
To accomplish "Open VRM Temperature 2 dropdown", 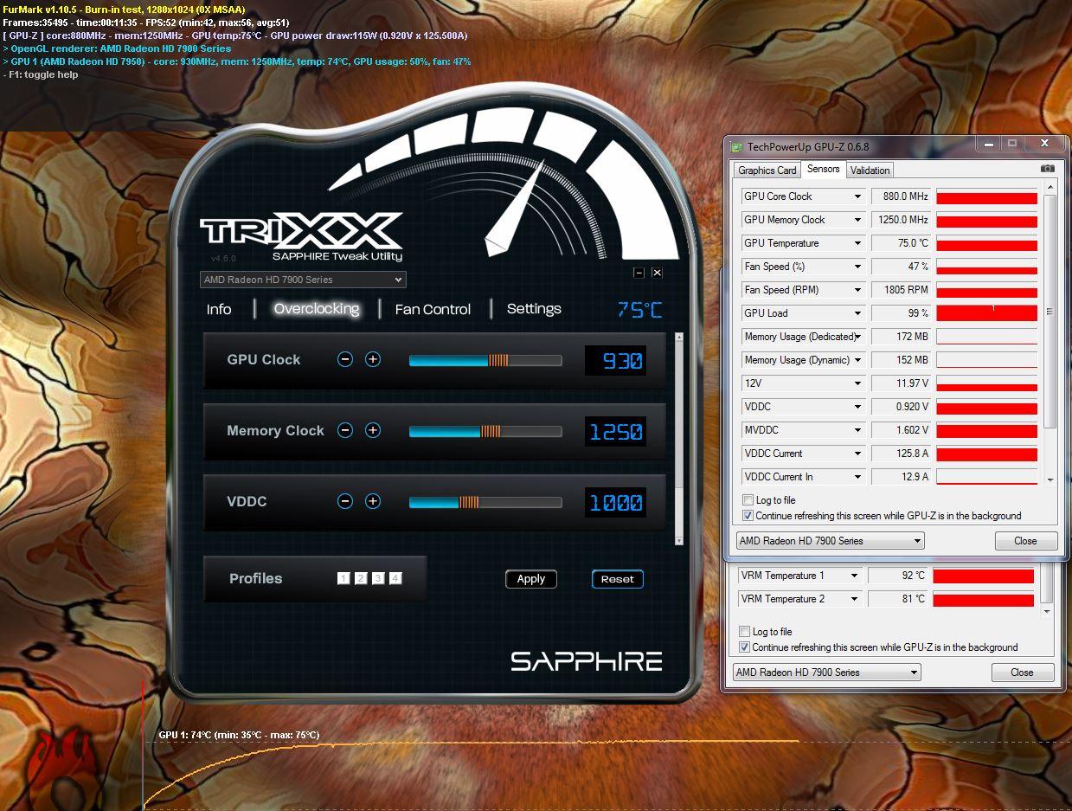I will click(x=854, y=599).
